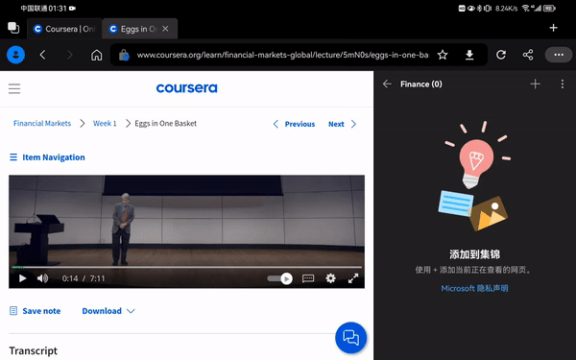576x360 pixels.
Task: Click the Finance (0) collection title
Action: coord(421,84)
